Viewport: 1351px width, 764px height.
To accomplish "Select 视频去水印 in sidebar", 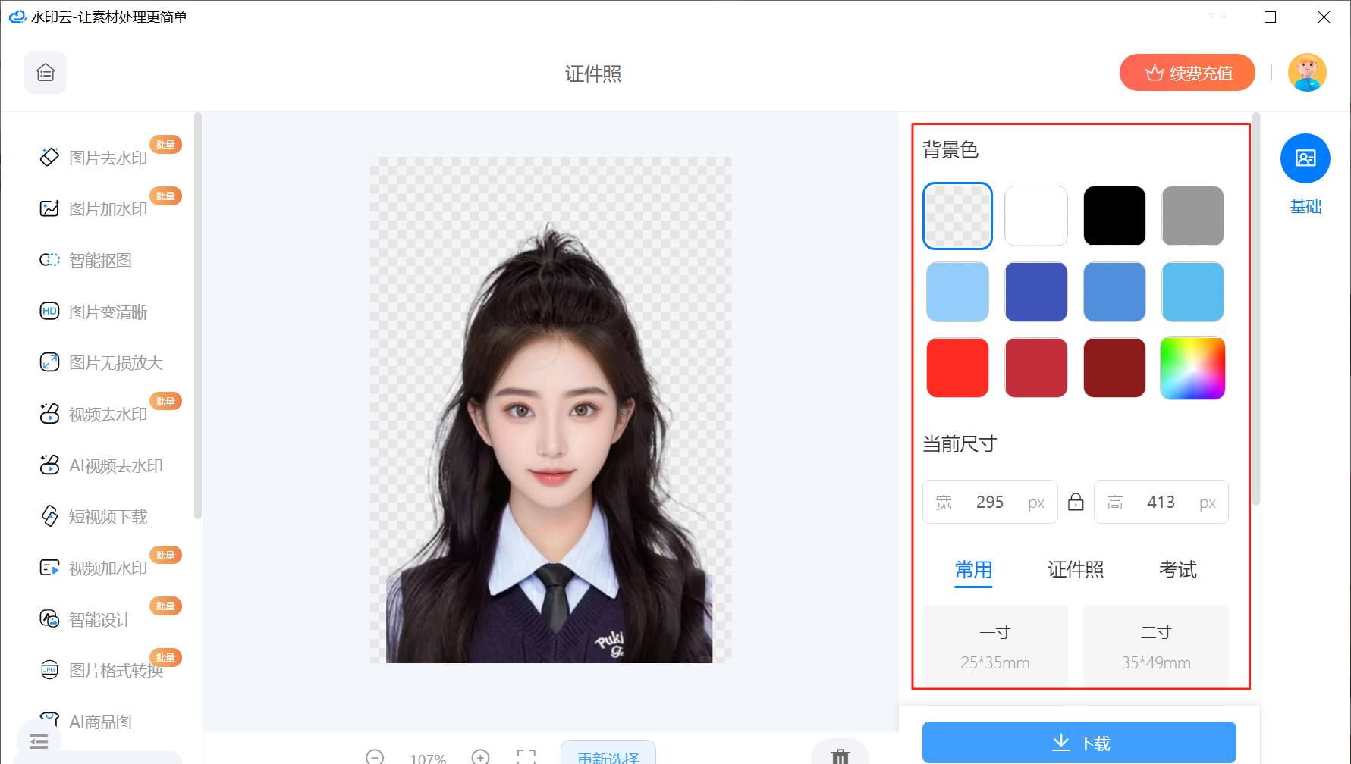I will click(x=93, y=414).
